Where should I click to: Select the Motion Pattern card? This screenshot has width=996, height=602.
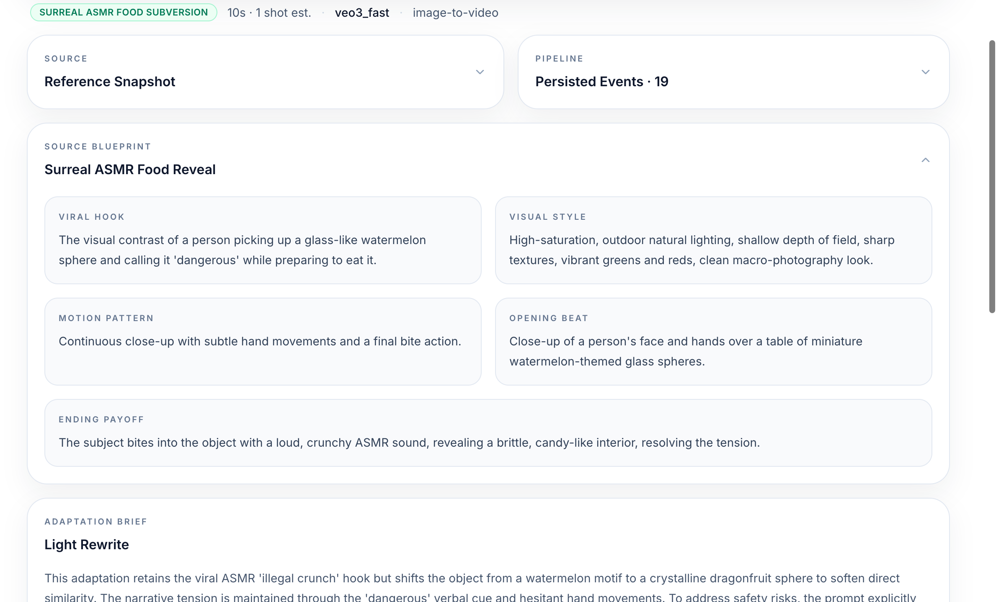click(263, 342)
